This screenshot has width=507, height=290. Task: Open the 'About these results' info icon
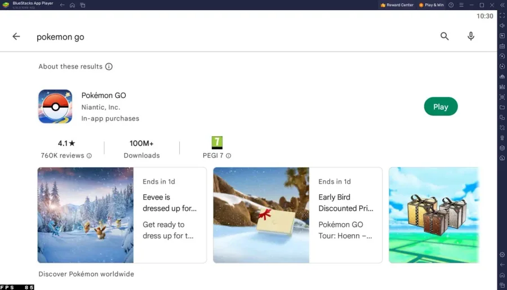[x=109, y=66]
